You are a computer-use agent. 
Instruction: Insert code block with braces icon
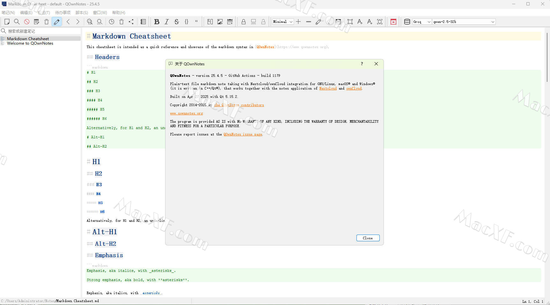point(187,22)
